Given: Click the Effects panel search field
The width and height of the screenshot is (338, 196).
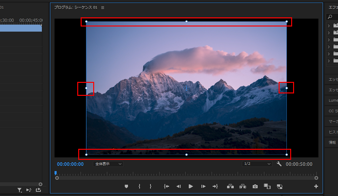Looking at the screenshot, I should pyautogui.click(x=334, y=17).
